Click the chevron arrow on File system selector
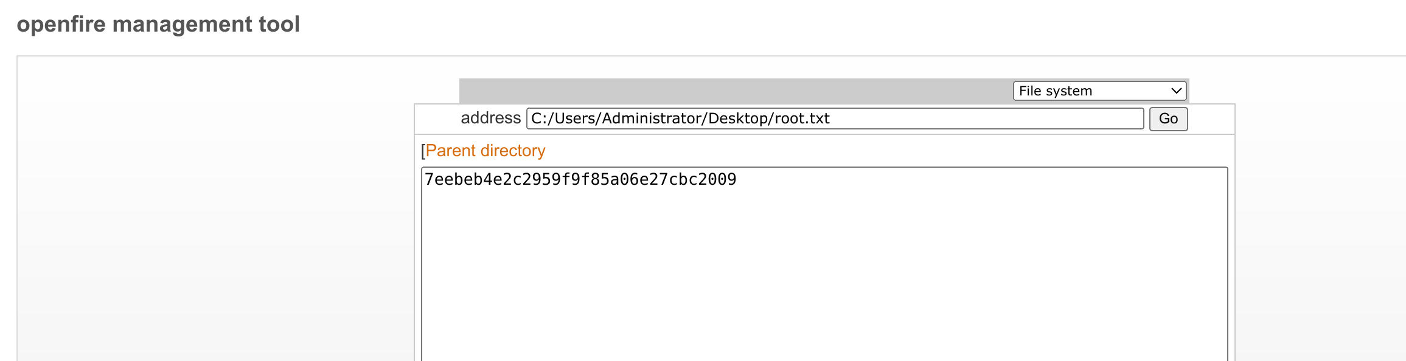 pyautogui.click(x=1176, y=91)
